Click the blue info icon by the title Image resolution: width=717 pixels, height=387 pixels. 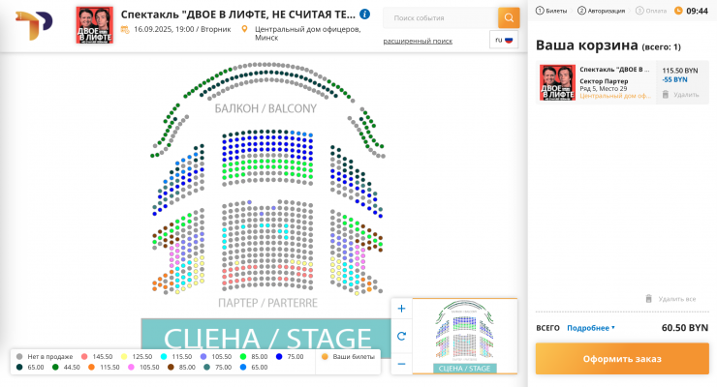[364, 15]
